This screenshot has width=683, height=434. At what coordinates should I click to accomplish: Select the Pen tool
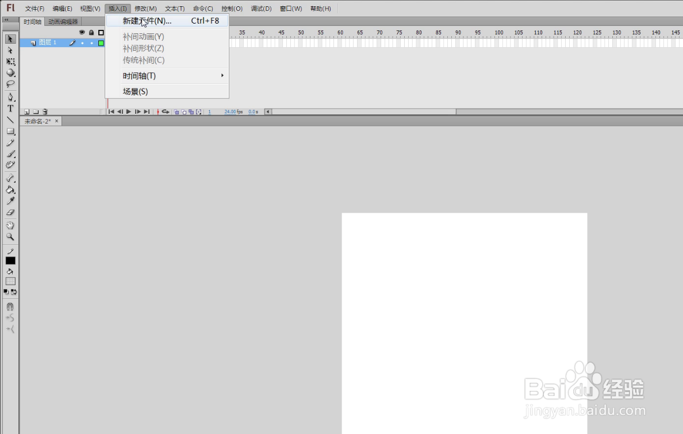[x=10, y=97]
